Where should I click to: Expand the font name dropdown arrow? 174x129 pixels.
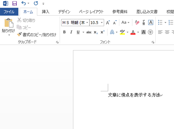(x=87, y=22)
